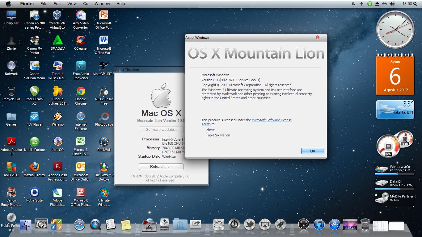Launch UltraISO desktop icon
The image size is (422, 237).
tap(57, 144)
